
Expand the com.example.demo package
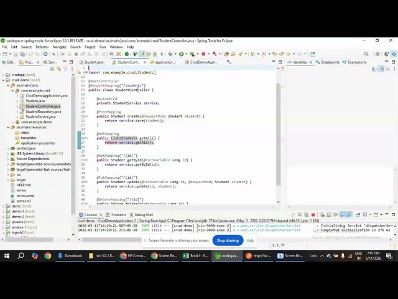point(12,122)
